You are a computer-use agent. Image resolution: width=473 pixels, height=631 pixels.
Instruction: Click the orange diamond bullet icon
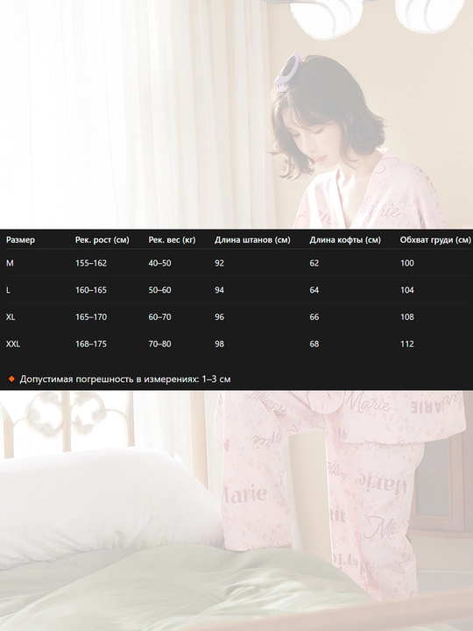pos(11,379)
